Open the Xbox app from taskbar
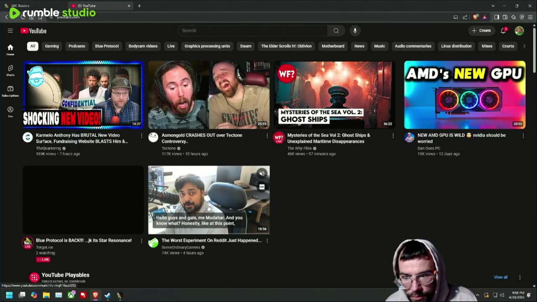Image resolution: width=537 pixels, height=302 pixels. (71, 295)
